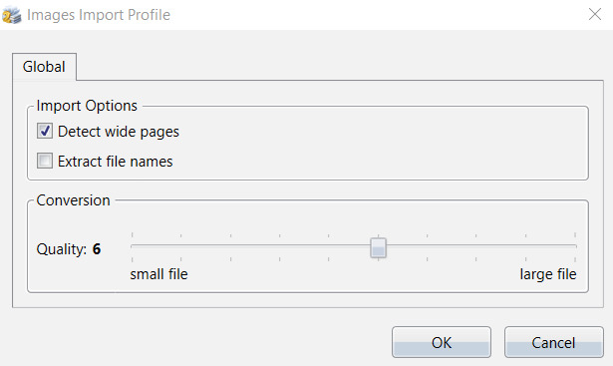Click the Detect wide pages label

(x=119, y=132)
